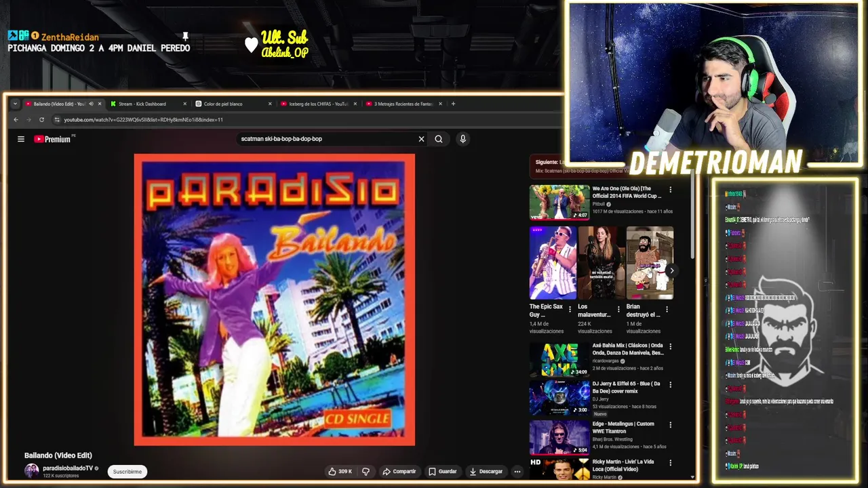Open the paradisiobailadoTV channel avatar
The image size is (868, 488).
[32, 471]
